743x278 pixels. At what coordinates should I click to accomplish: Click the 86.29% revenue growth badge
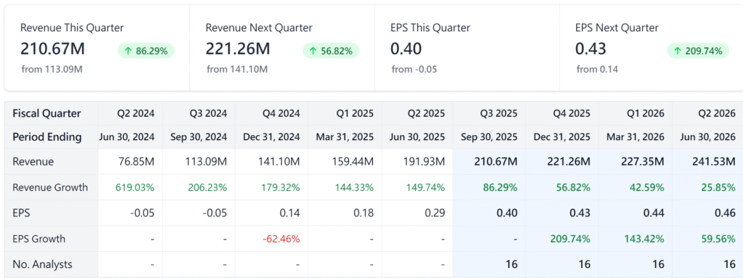click(146, 51)
